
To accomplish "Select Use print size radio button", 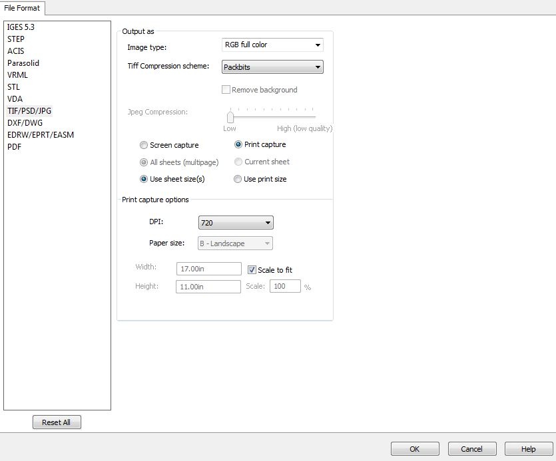I will 238,180.
